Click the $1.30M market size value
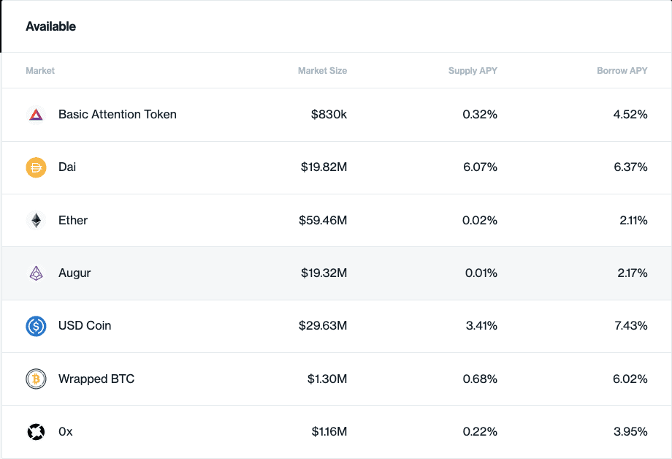The image size is (672, 459). tap(327, 379)
